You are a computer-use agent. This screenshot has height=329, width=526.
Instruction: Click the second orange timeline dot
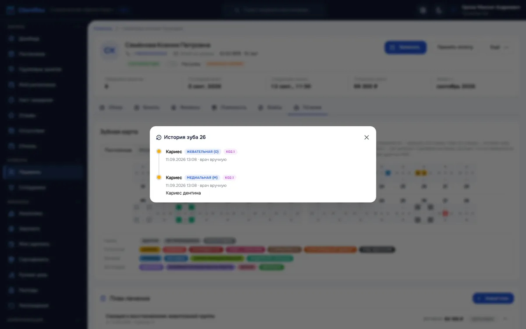pos(159,177)
